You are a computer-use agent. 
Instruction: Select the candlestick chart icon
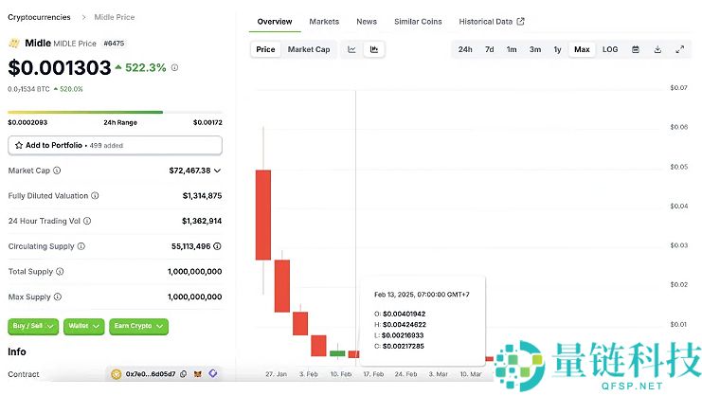pos(374,49)
